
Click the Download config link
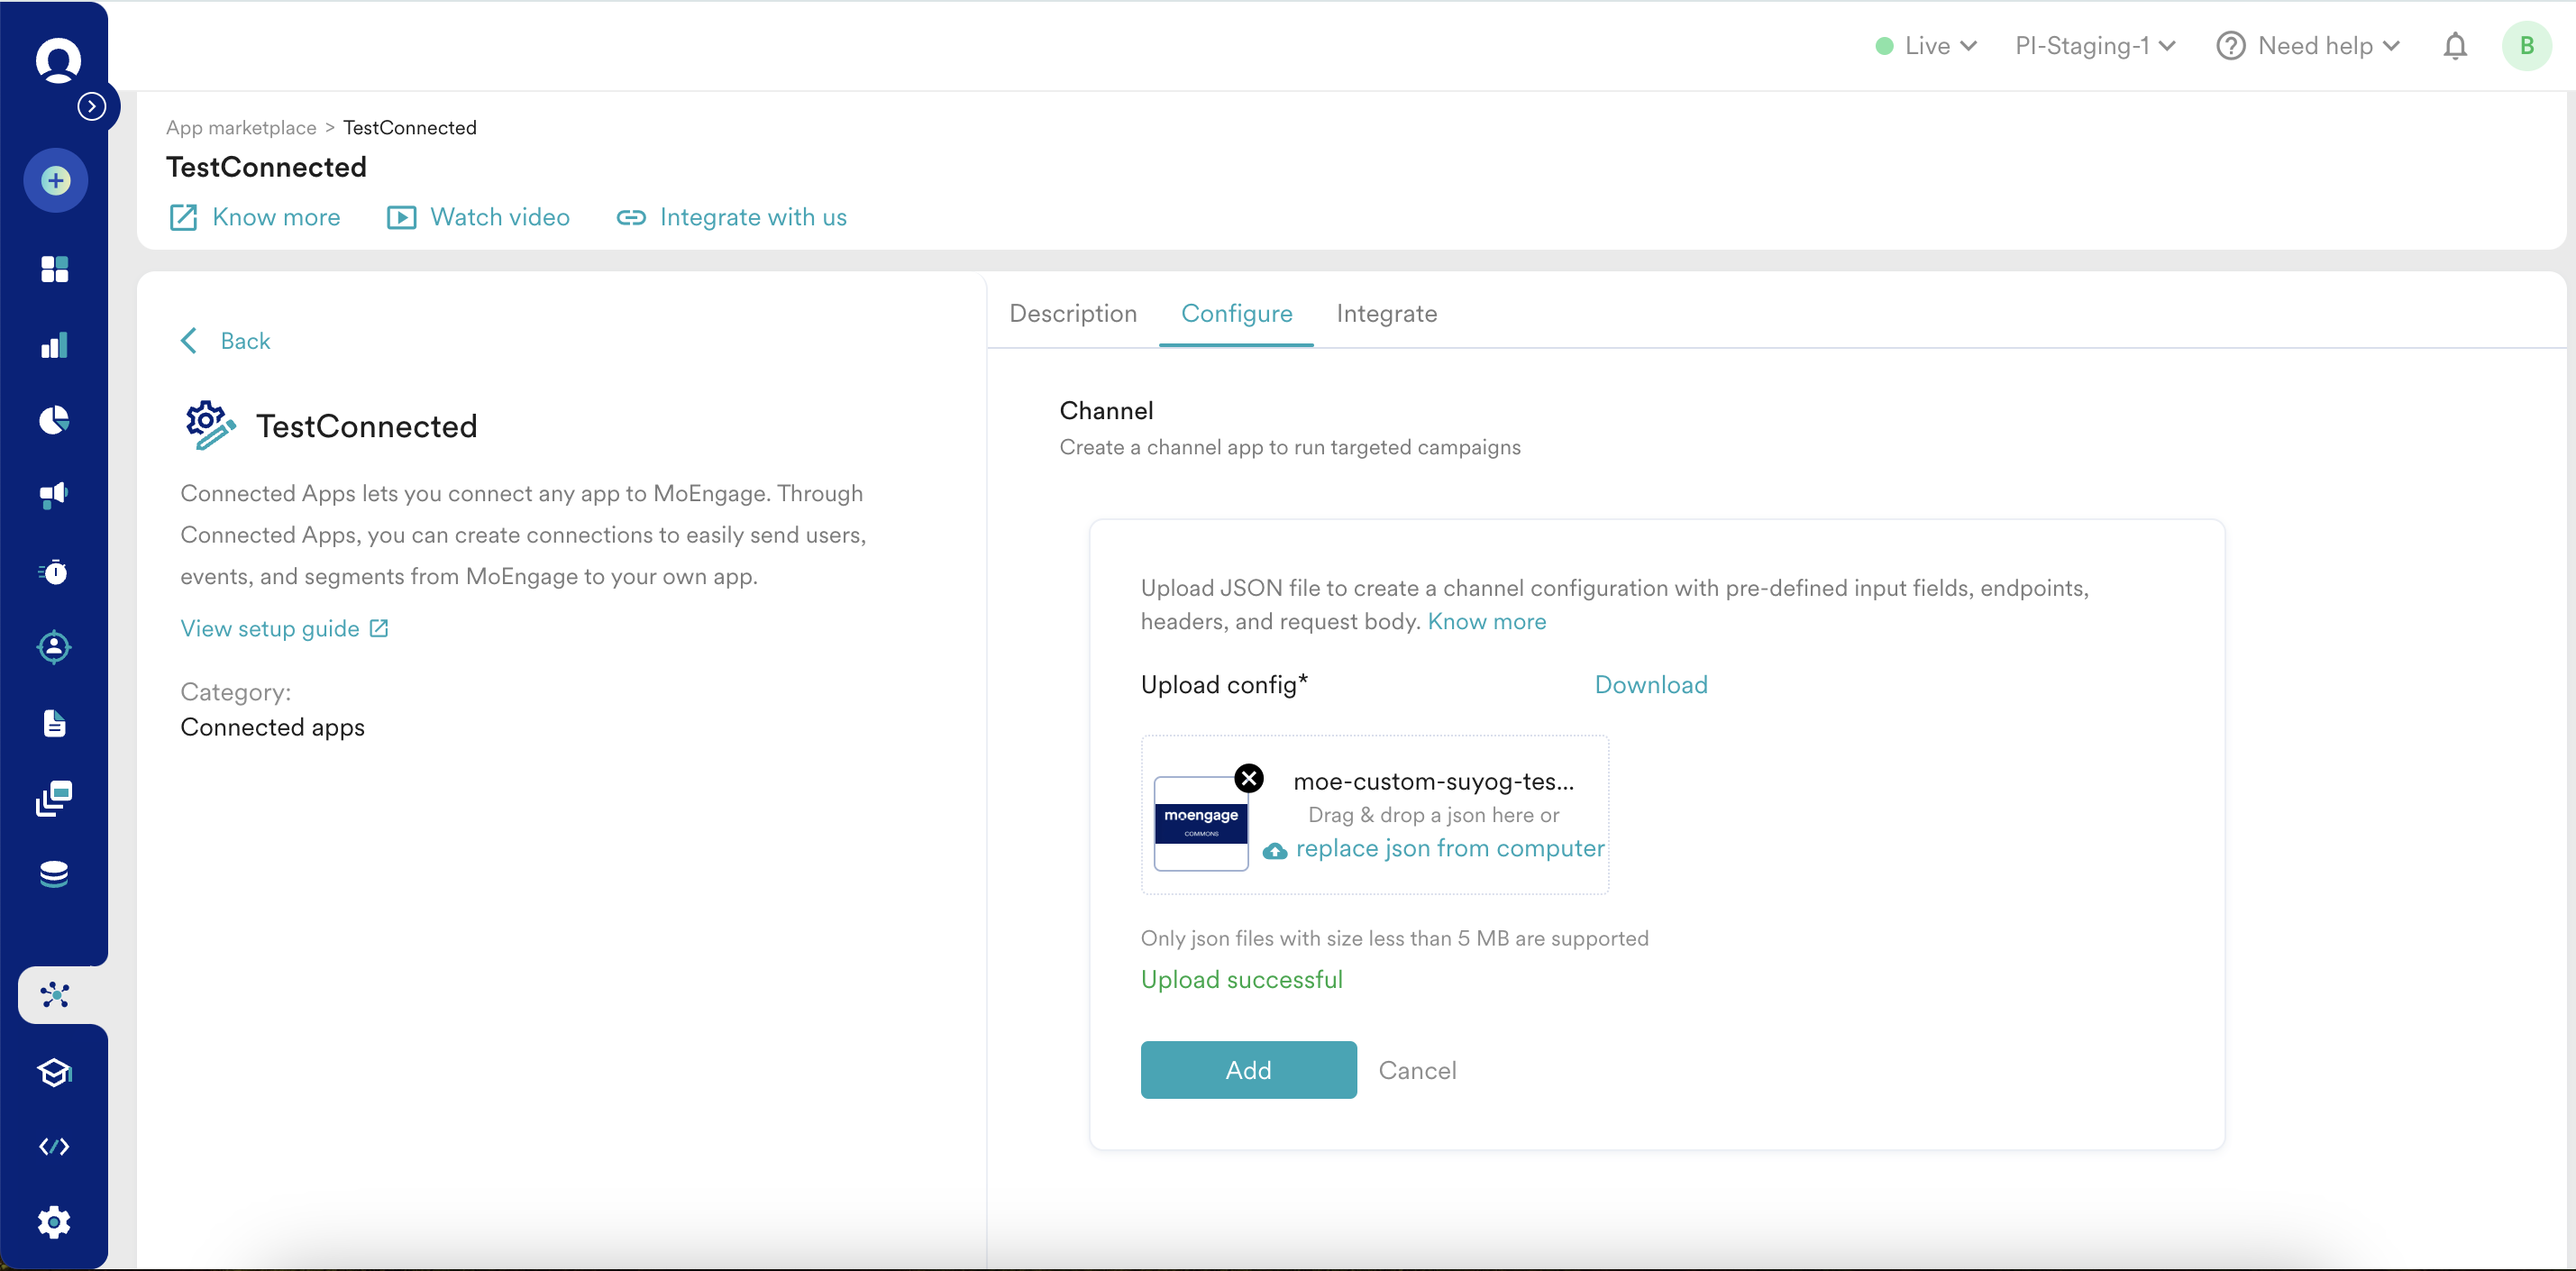(1650, 685)
